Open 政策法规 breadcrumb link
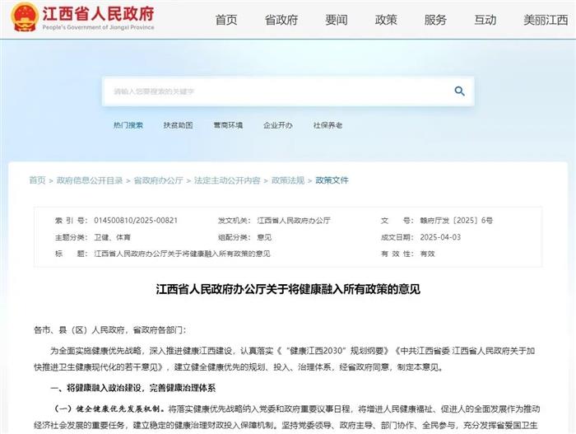 coord(288,180)
